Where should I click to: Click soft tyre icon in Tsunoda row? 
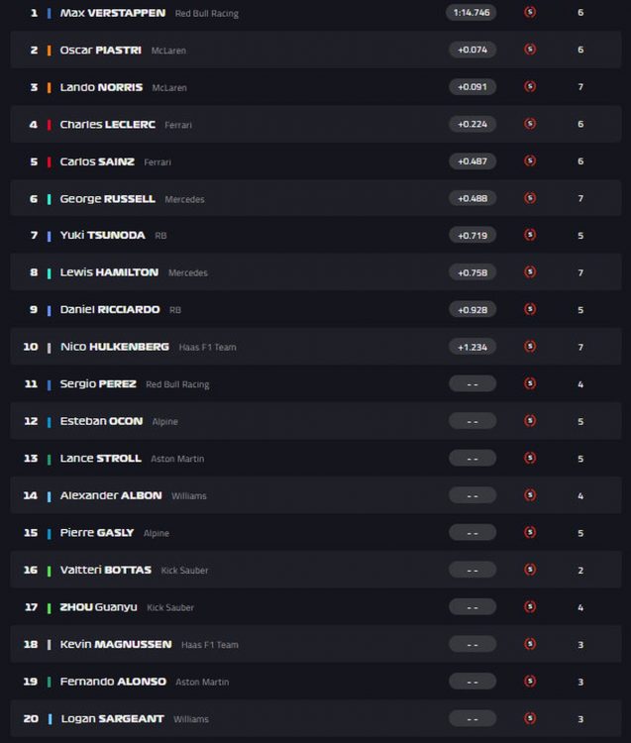pos(530,235)
